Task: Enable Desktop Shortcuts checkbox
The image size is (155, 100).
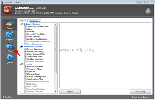Action: tap(25, 92)
